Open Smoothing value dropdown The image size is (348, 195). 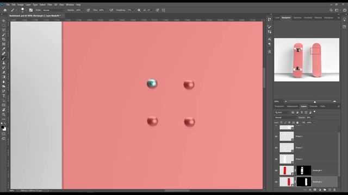click(x=134, y=10)
